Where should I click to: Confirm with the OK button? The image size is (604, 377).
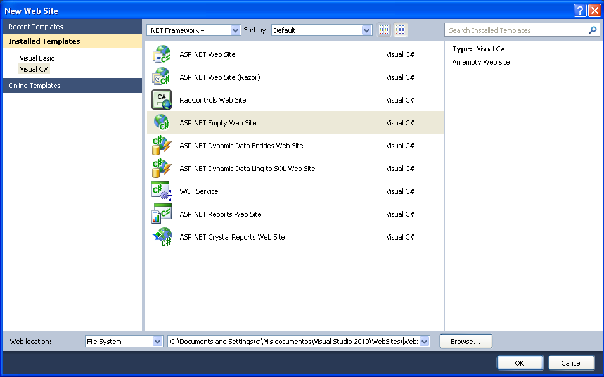click(519, 362)
